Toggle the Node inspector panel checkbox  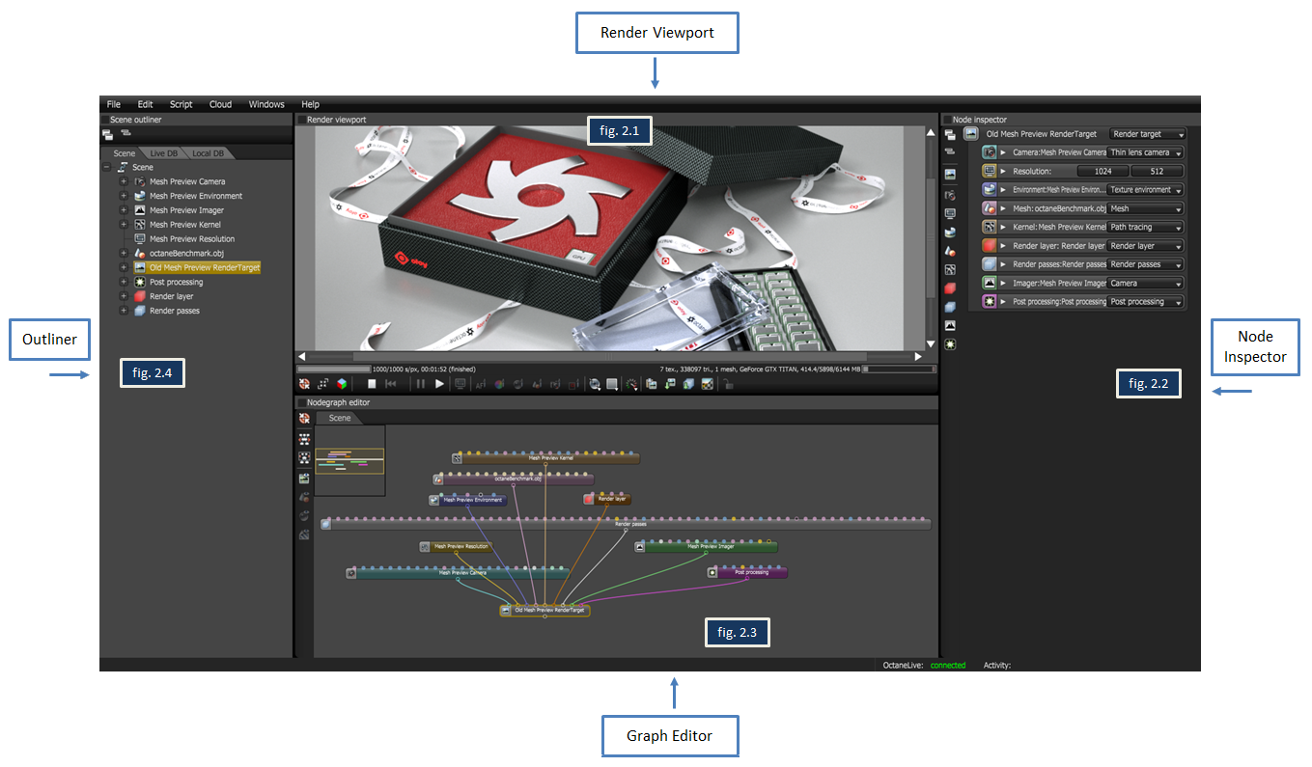pos(947,120)
